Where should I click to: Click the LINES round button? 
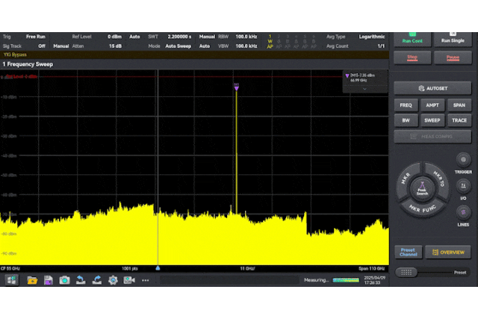point(463,212)
